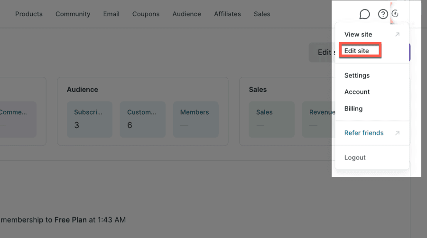
Task: Go to the Audience tab
Action: [x=186, y=14]
